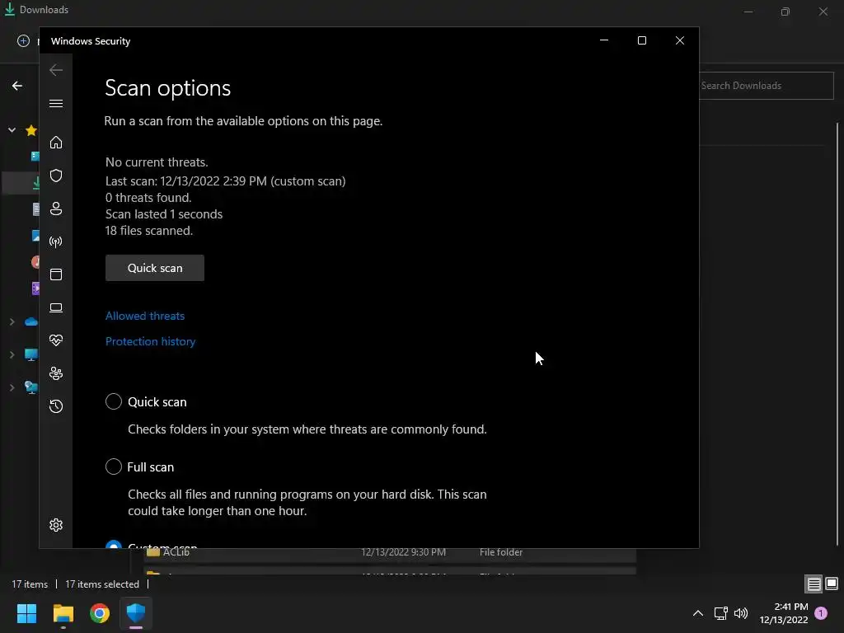Screen dimensions: 844x633
Task: Click the '17 items' count in Explorer status bar
Action: point(30,584)
